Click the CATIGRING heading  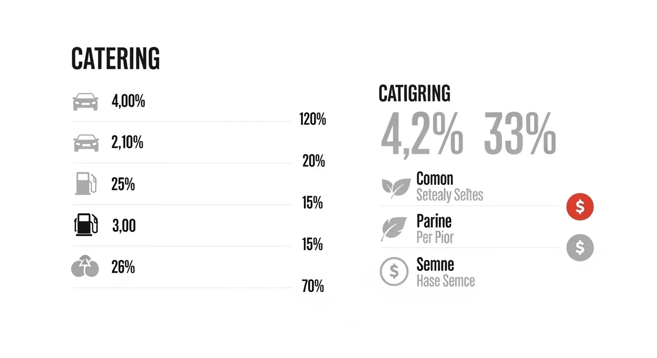pos(414,94)
